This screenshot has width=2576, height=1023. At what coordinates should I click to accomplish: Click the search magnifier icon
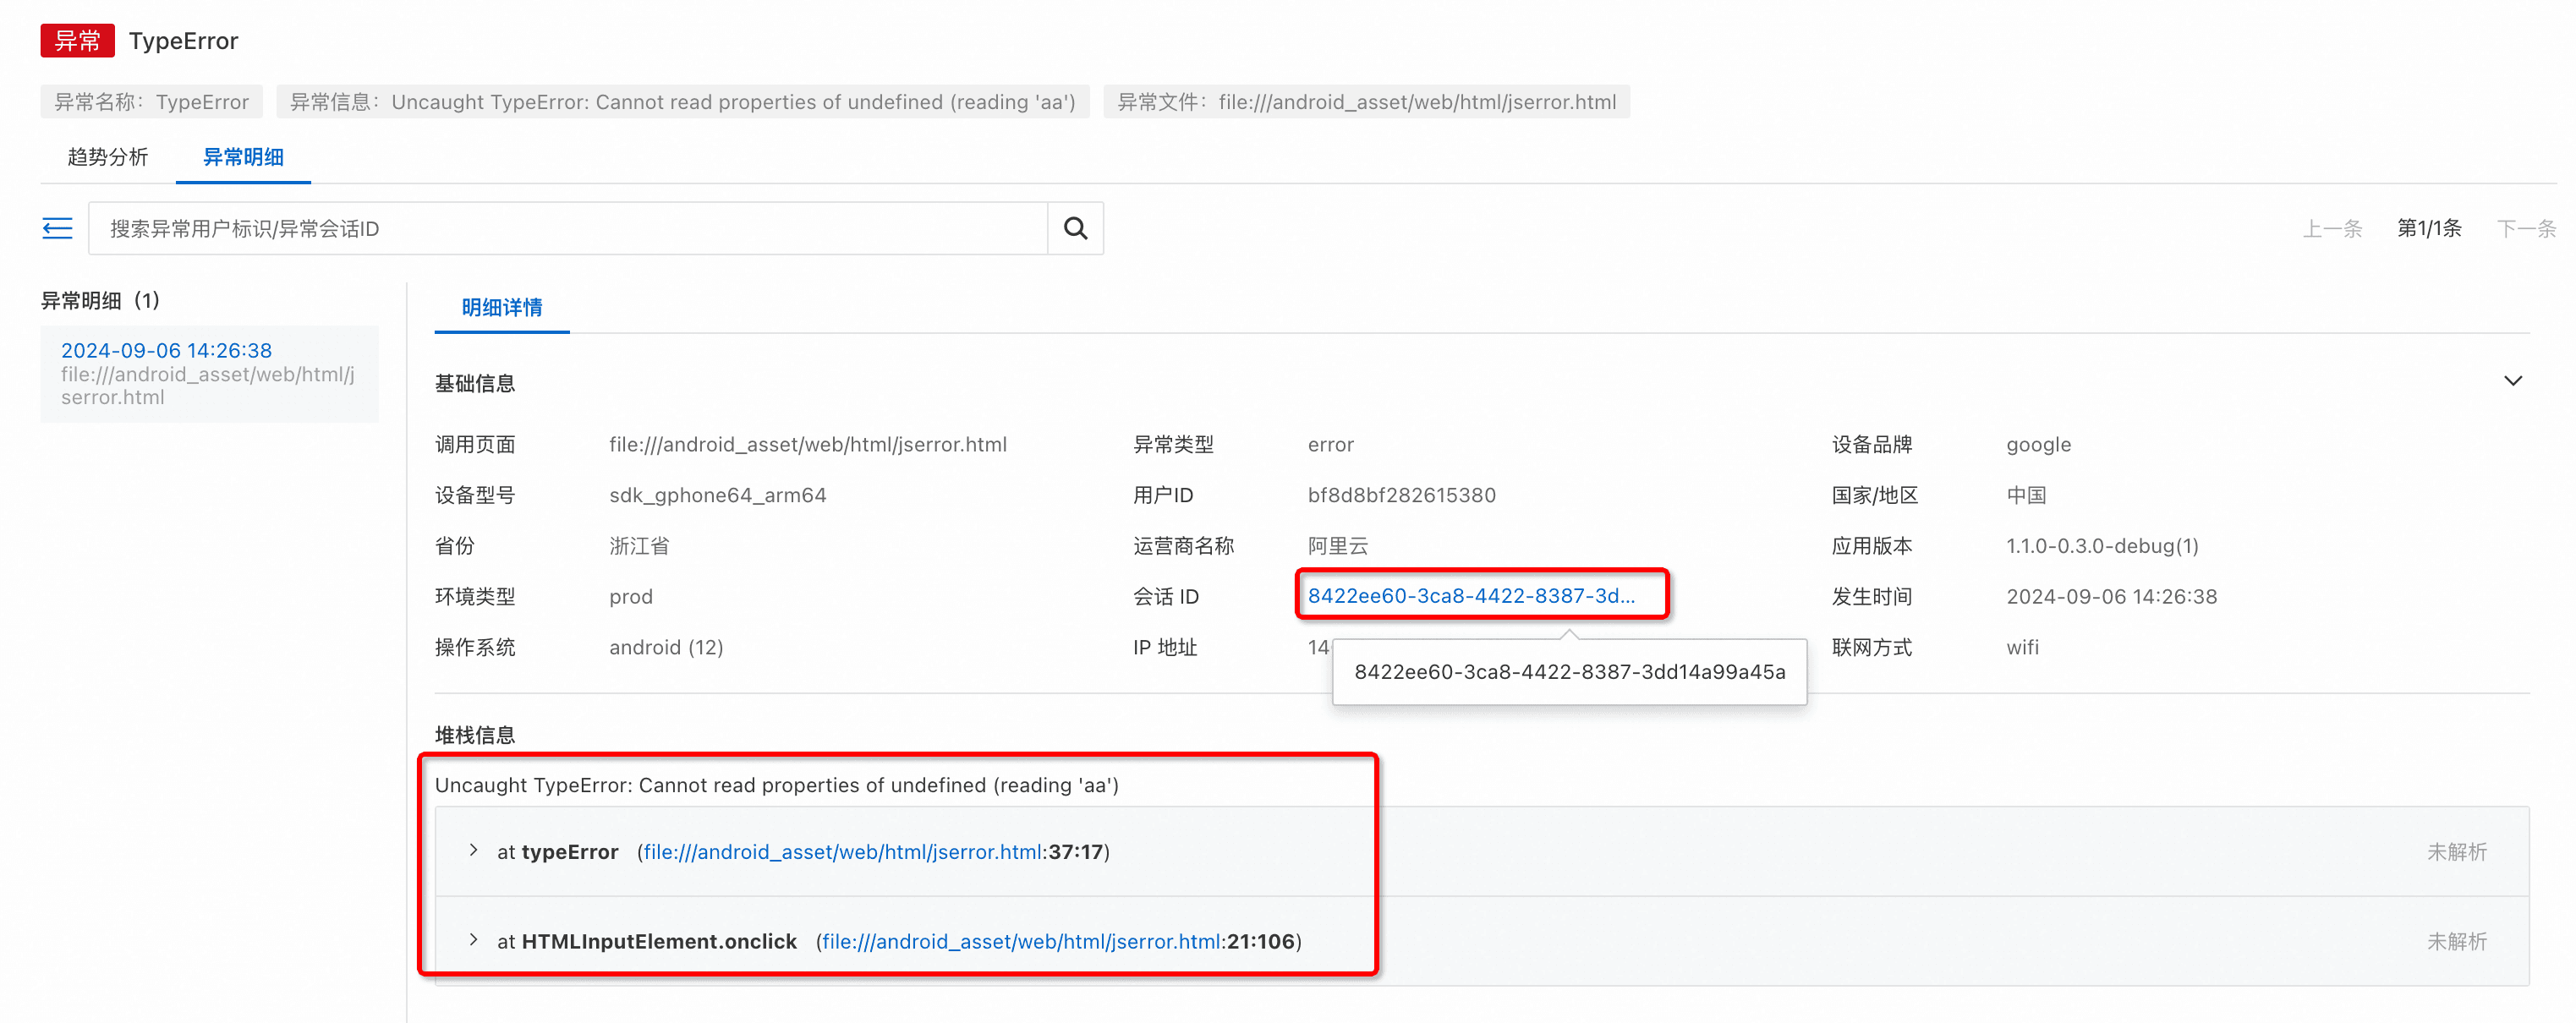tap(1075, 228)
